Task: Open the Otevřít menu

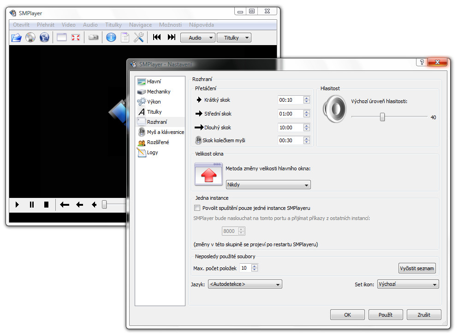Action: coord(21,25)
